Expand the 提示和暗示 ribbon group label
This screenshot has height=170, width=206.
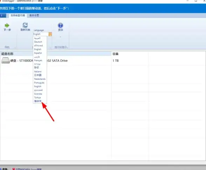(61, 47)
